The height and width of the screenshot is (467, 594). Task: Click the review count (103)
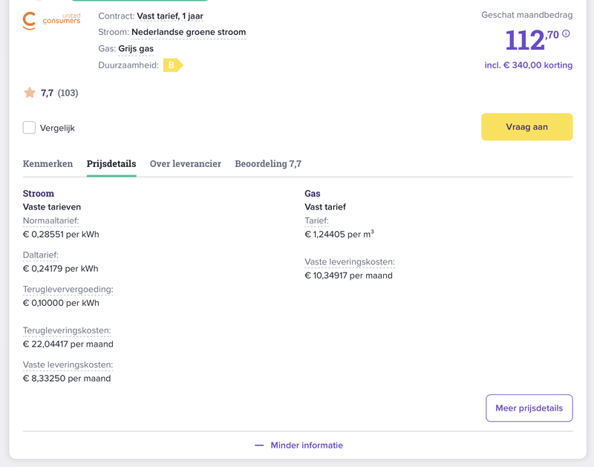pos(68,93)
